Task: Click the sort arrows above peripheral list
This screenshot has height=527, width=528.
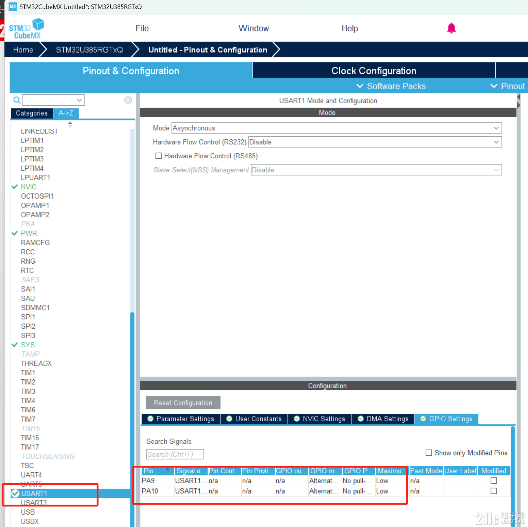Action: pyautogui.click(x=70, y=124)
